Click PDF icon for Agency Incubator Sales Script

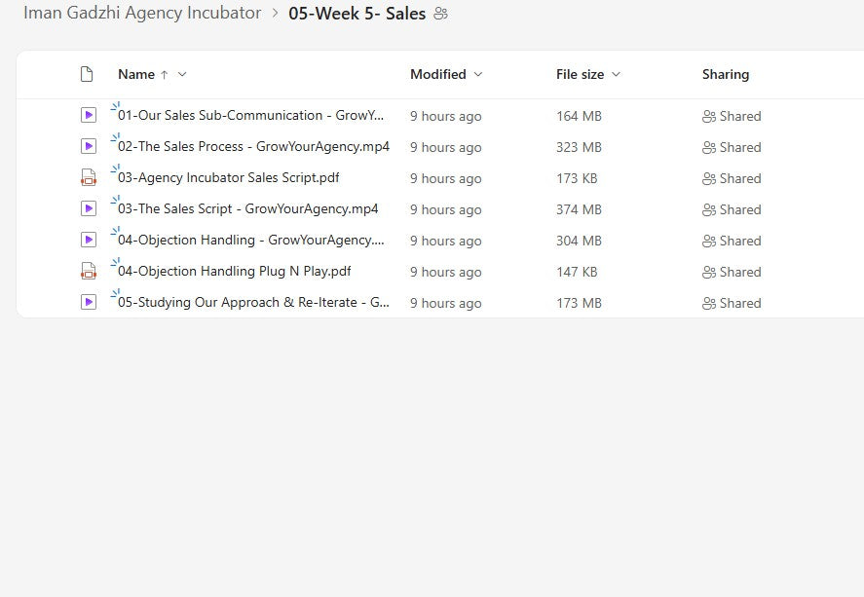pyautogui.click(x=89, y=178)
